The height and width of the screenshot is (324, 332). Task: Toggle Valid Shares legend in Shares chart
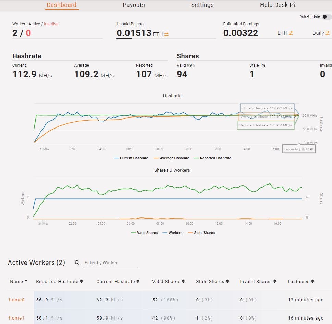coord(144,232)
